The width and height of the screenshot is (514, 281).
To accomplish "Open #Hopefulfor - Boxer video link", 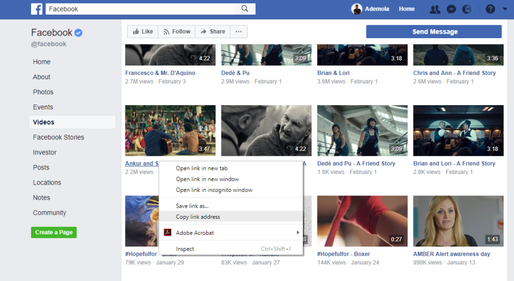I will pos(343,254).
